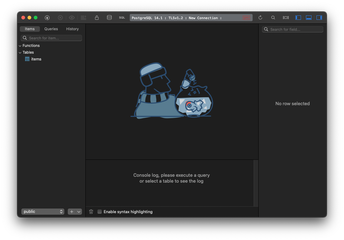Image resolution: width=344 pixels, height=240 pixels.
Task: Toggle the bottom console panel icon
Action: click(x=309, y=18)
